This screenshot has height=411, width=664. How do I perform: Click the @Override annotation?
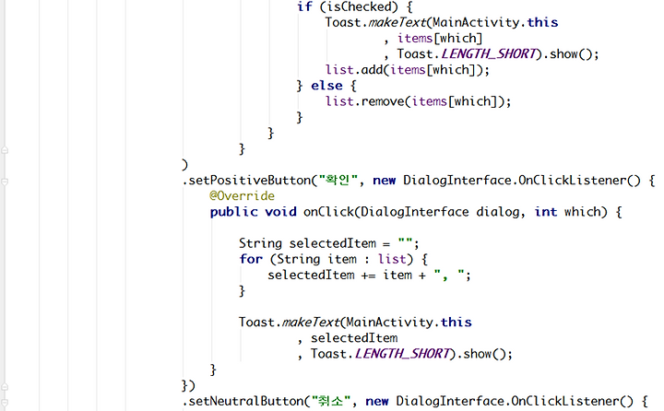click(x=242, y=196)
